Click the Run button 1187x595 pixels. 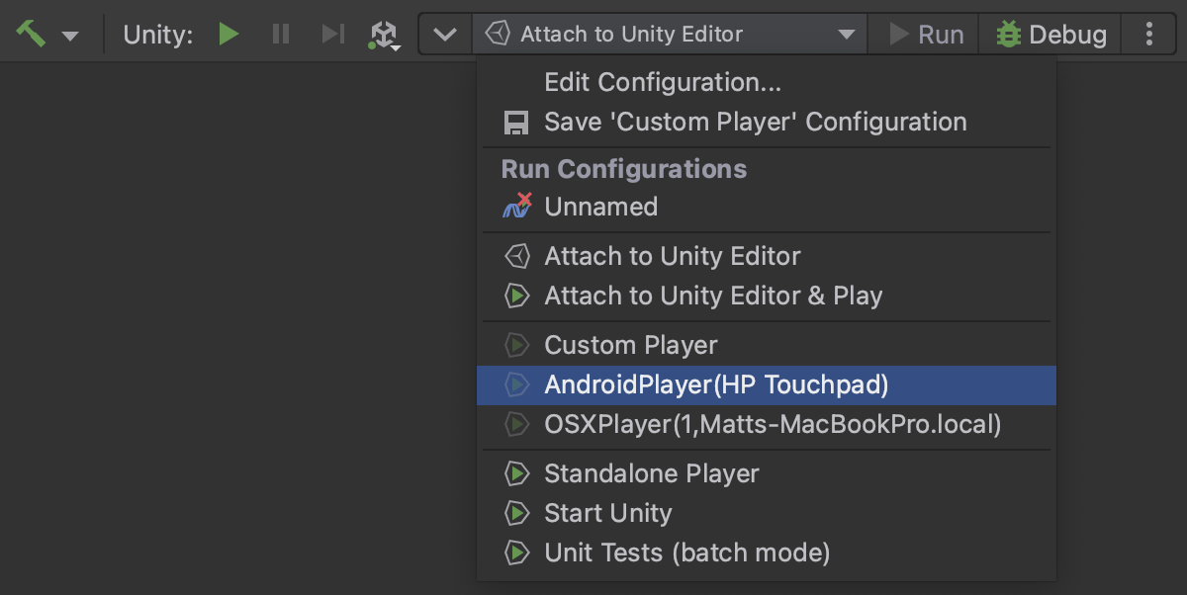pos(926,35)
